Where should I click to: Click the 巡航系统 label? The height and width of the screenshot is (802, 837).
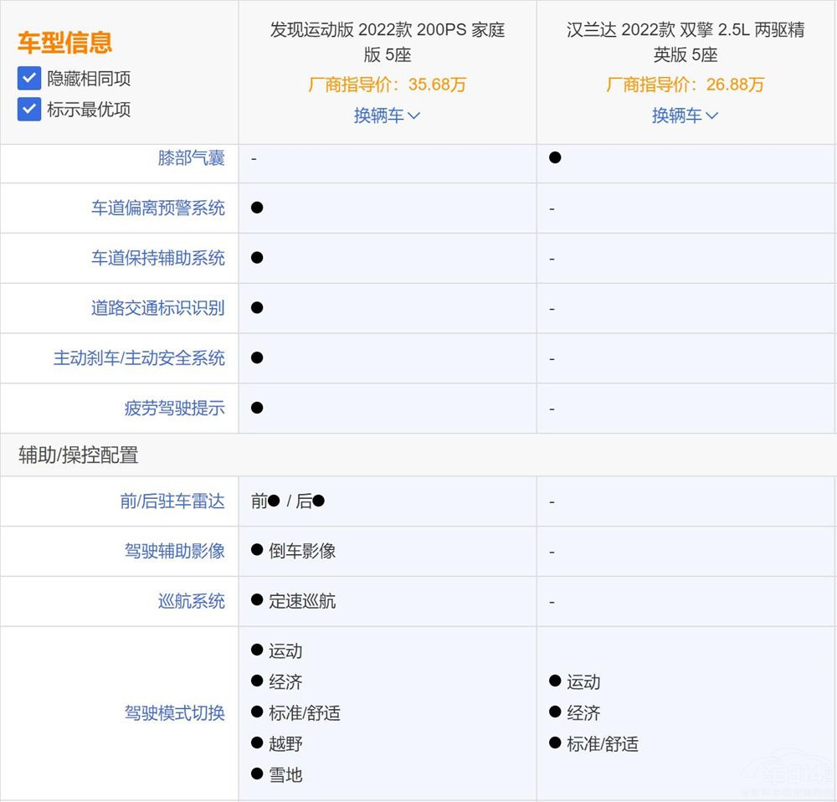[x=191, y=601]
